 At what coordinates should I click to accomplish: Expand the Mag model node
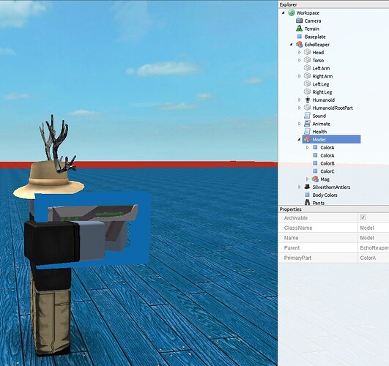[308, 179]
